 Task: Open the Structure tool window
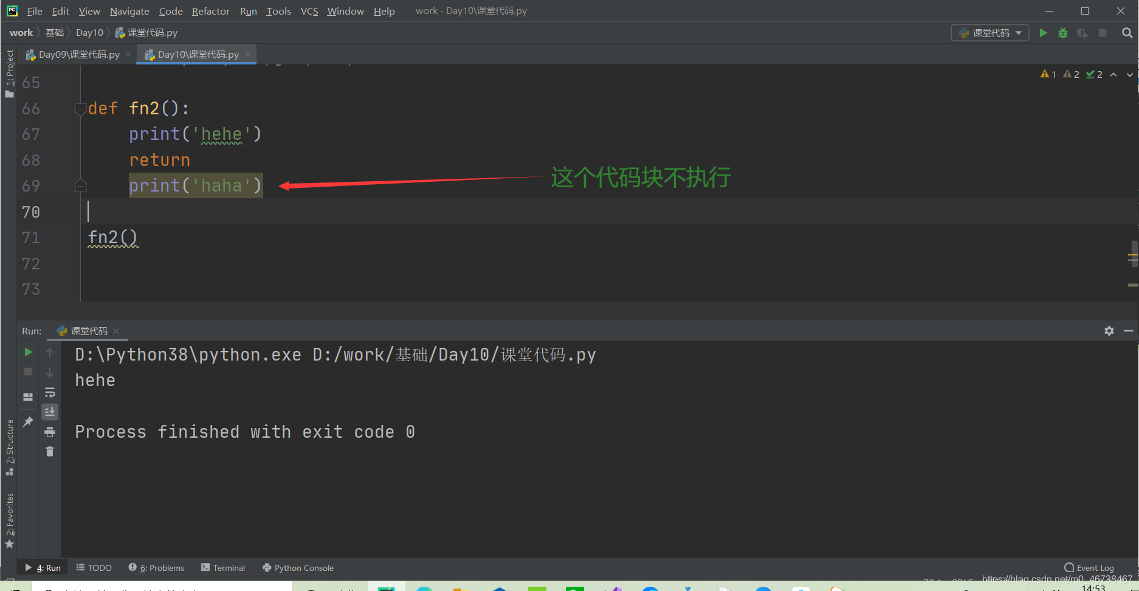point(9,447)
